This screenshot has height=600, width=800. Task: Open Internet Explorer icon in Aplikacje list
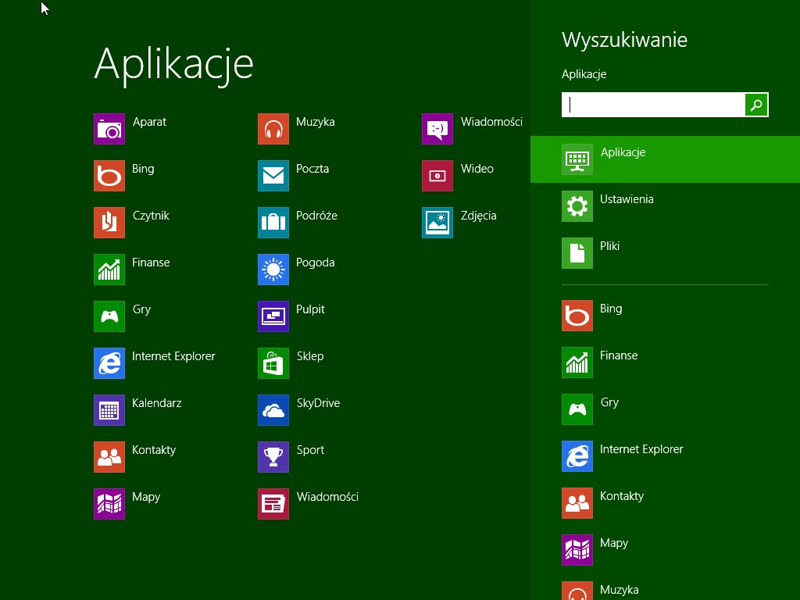click(109, 363)
